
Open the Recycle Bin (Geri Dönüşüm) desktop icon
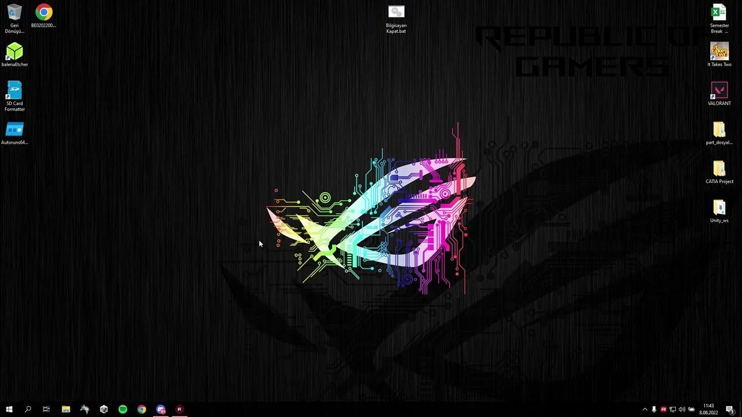point(14,18)
